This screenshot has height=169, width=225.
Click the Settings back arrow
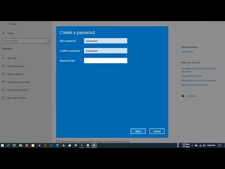[x=3, y=24]
